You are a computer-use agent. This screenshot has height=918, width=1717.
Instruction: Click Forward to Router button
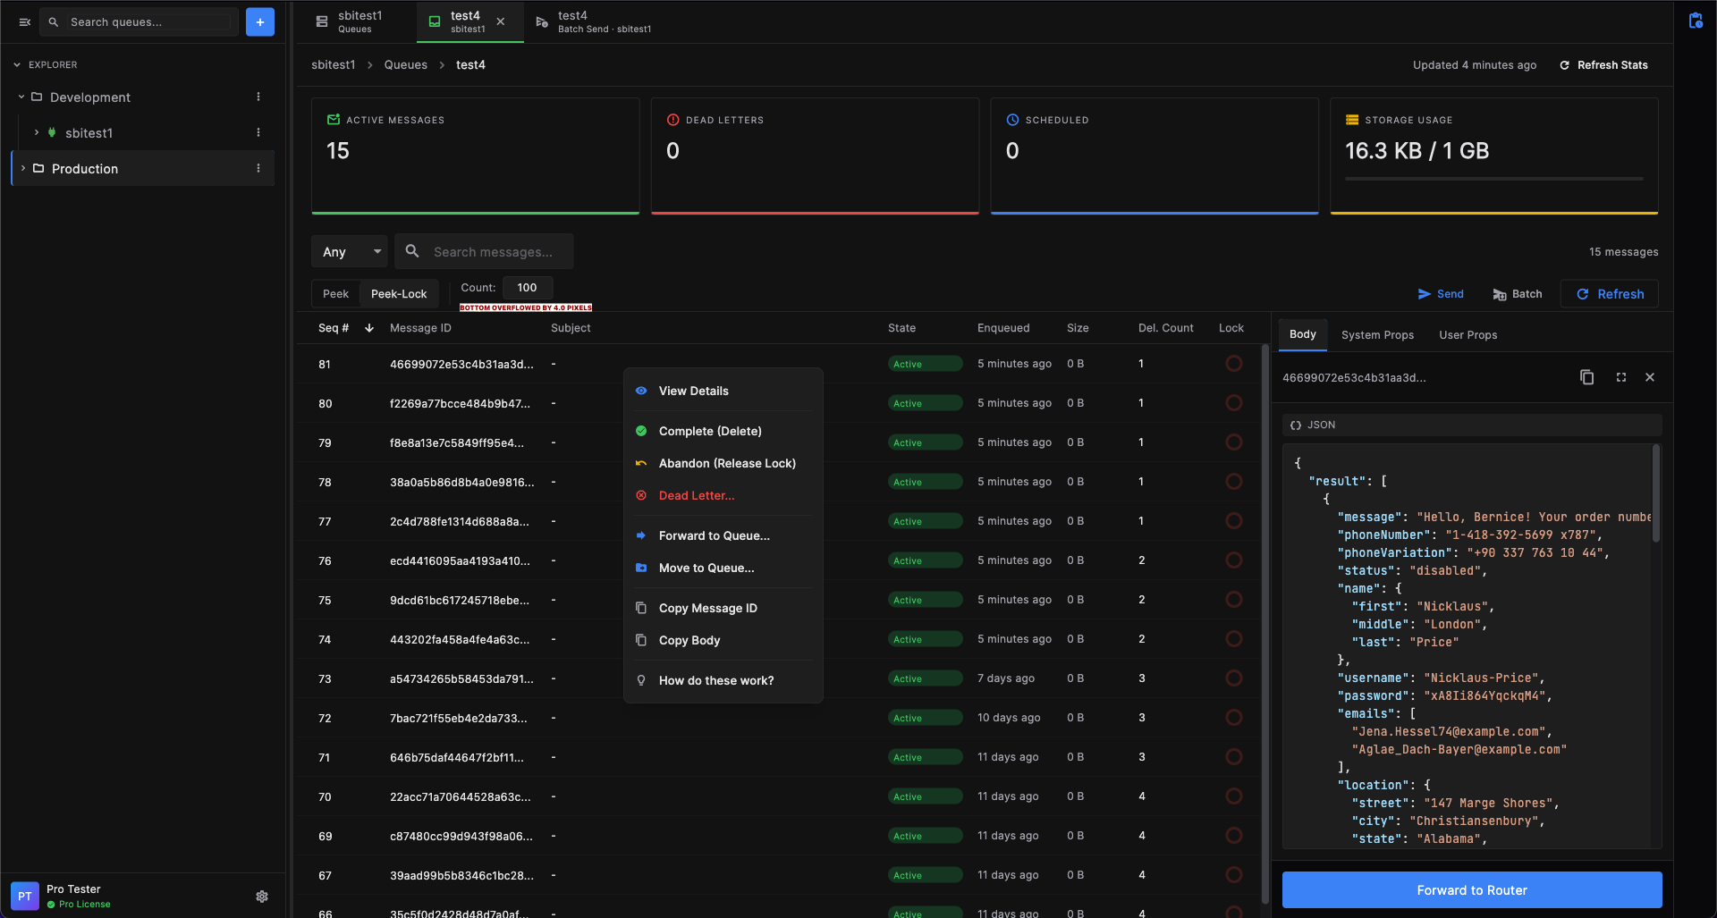1471,890
